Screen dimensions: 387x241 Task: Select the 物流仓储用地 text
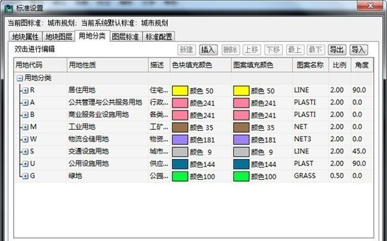click(88, 139)
